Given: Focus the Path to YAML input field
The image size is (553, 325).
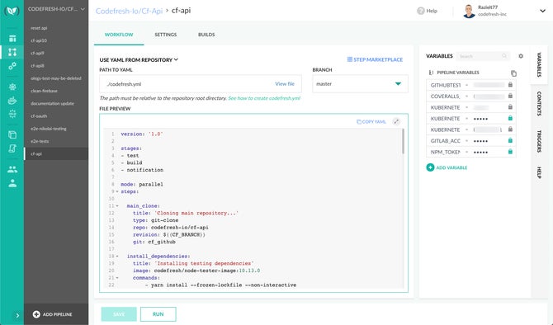Looking at the screenshot, I should [x=201, y=84].
